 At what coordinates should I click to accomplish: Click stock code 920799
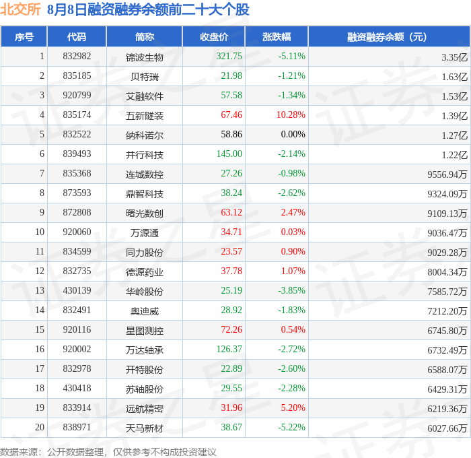coord(77,96)
